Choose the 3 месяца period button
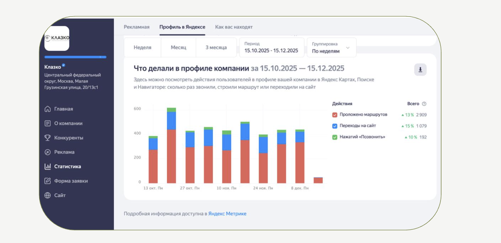This screenshot has height=243, width=501. [x=216, y=47]
